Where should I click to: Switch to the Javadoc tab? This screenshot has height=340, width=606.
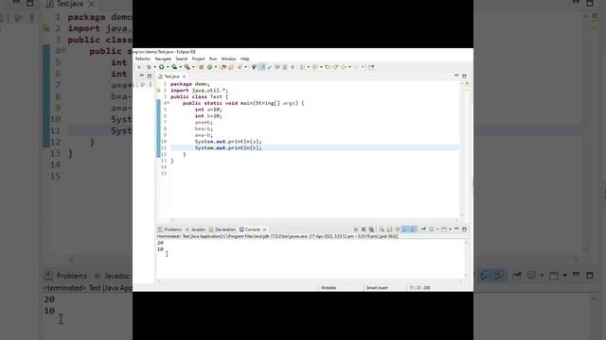(x=196, y=229)
